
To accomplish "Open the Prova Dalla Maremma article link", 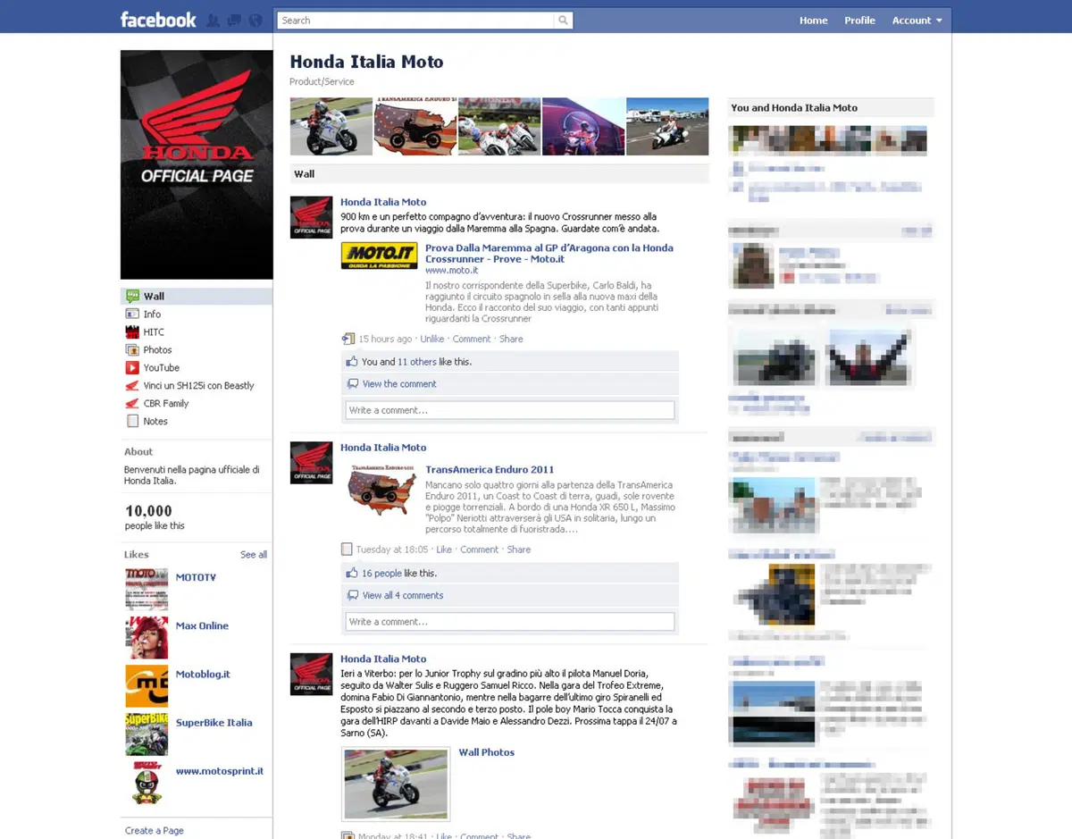I will tap(549, 253).
